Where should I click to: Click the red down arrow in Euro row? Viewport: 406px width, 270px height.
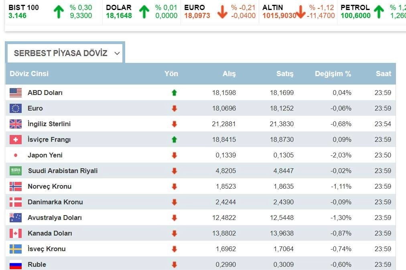tap(174, 108)
